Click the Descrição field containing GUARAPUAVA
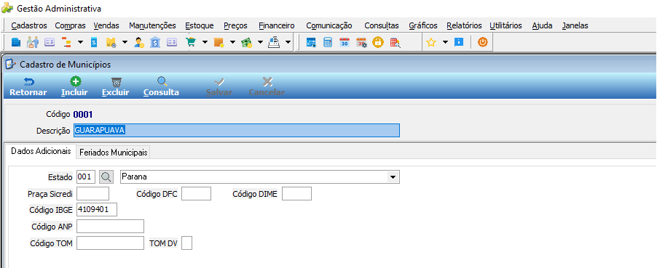Image resolution: width=657 pixels, height=268 pixels. 237,131
